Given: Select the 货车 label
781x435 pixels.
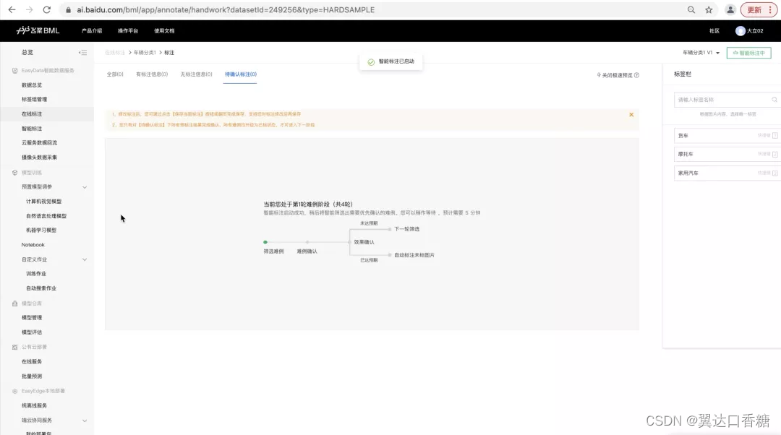Looking at the screenshot, I should (x=726, y=135).
